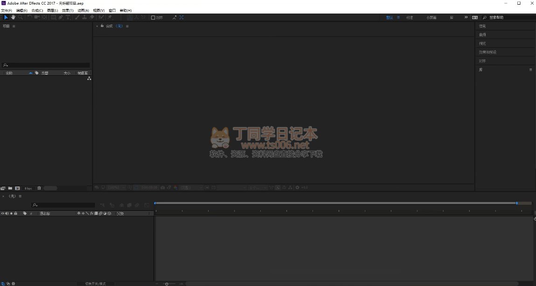
Task: Open the 编辑(E) menu
Action: coord(21,11)
